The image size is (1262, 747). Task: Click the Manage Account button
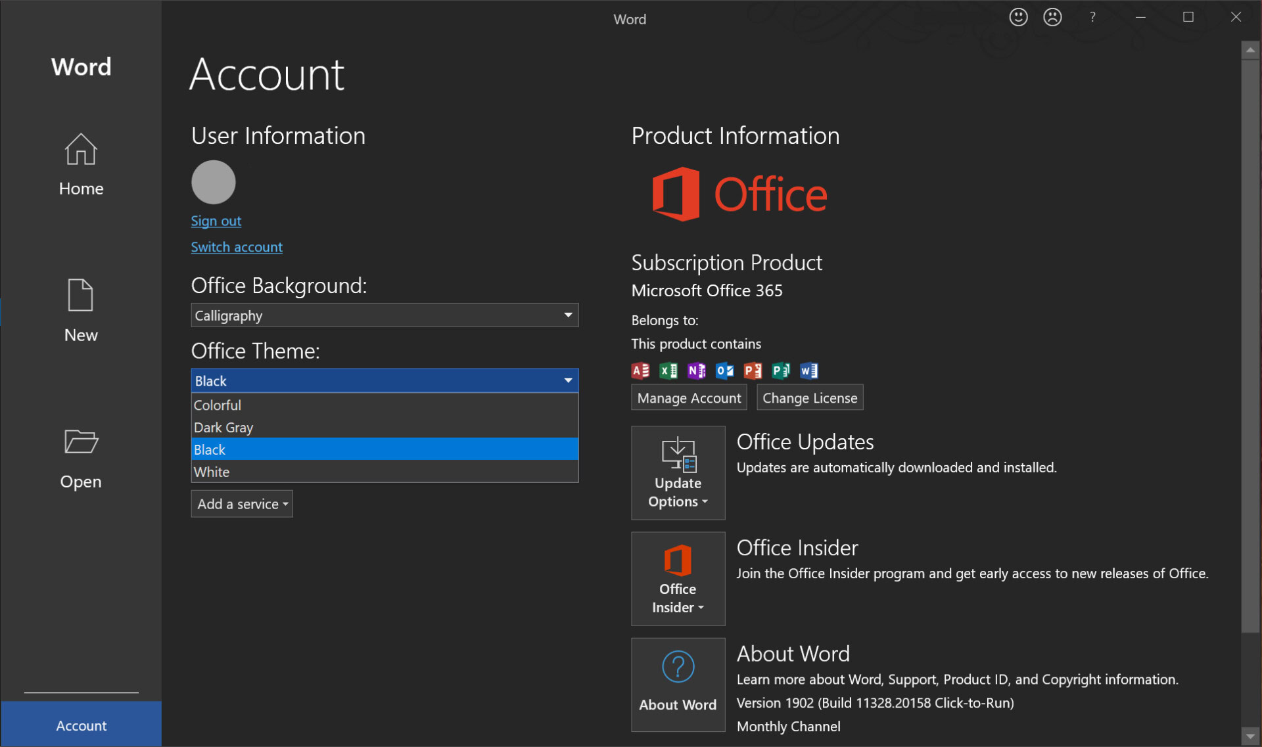click(690, 397)
